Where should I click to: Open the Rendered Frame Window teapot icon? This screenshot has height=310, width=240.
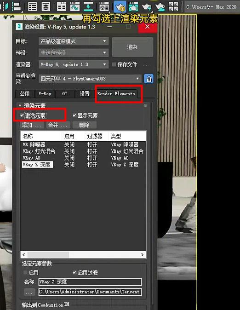point(133,6)
